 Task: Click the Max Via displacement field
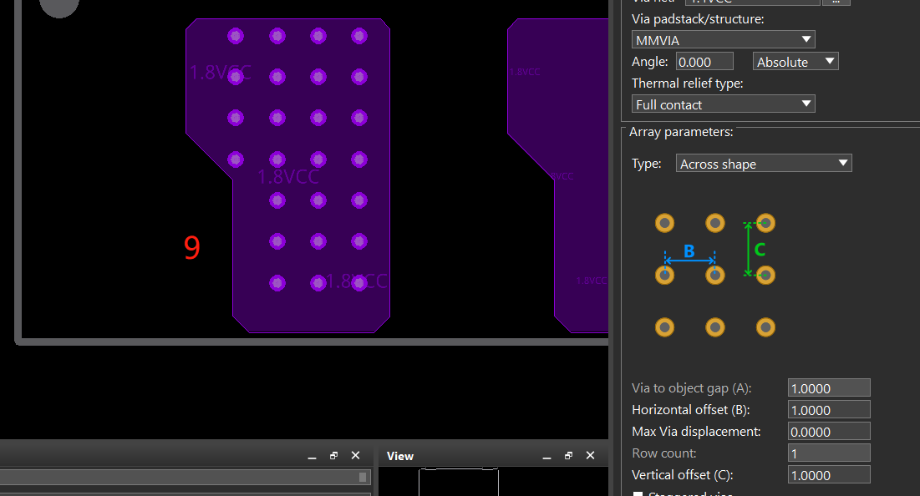[828, 432]
